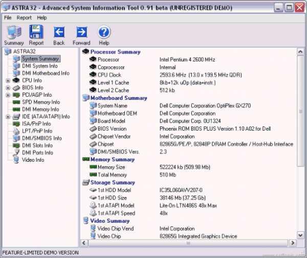Select the 'Intel Pentium 4 2600 MHz' value
The image size is (307, 258).
point(187,59)
